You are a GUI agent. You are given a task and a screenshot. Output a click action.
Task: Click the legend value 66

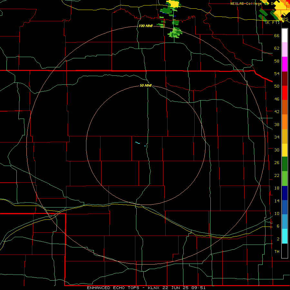pyautogui.click(x=277, y=36)
